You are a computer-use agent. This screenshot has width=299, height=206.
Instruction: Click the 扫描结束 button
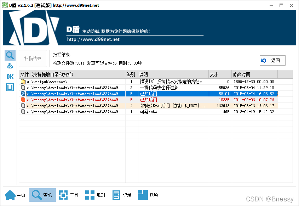[x=33, y=59]
